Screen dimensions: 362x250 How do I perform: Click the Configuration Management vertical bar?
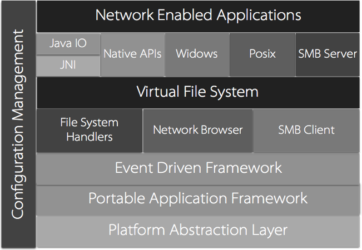18,125
